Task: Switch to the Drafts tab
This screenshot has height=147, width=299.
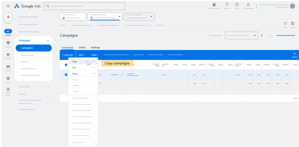Action: (82, 48)
